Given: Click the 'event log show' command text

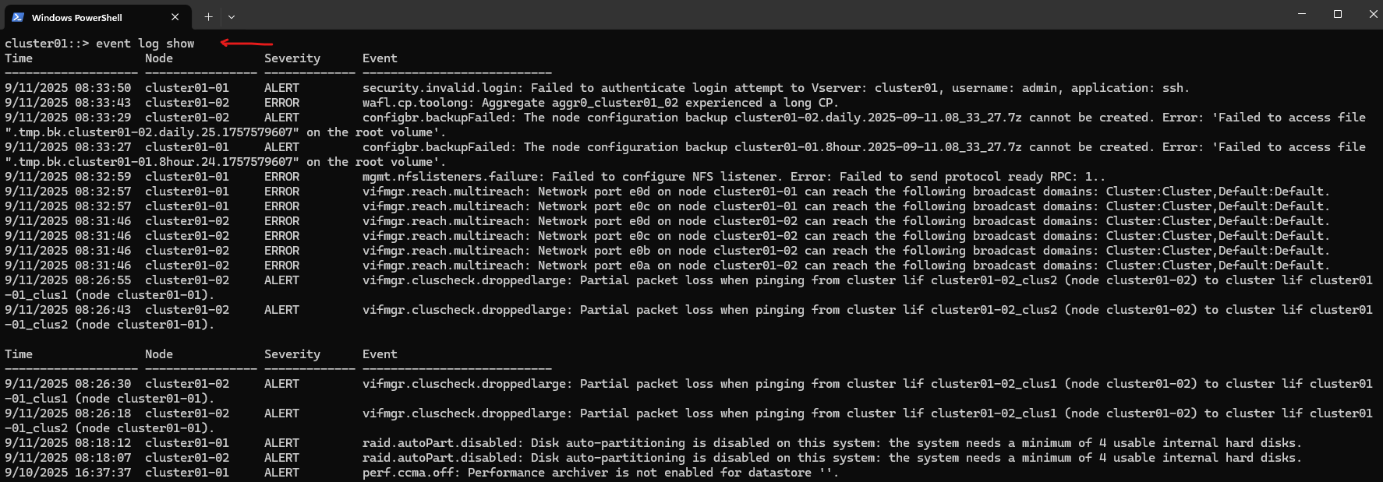Looking at the screenshot, I should tap(145, 44).
